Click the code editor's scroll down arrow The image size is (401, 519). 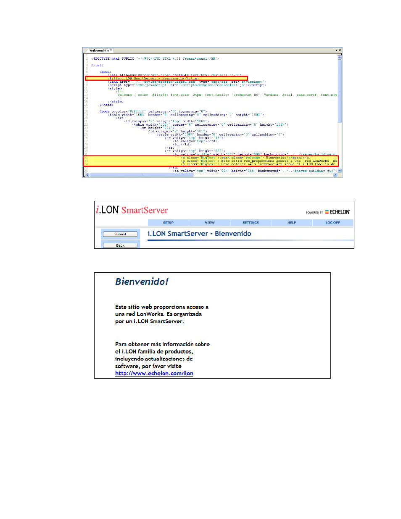(340, 171)
